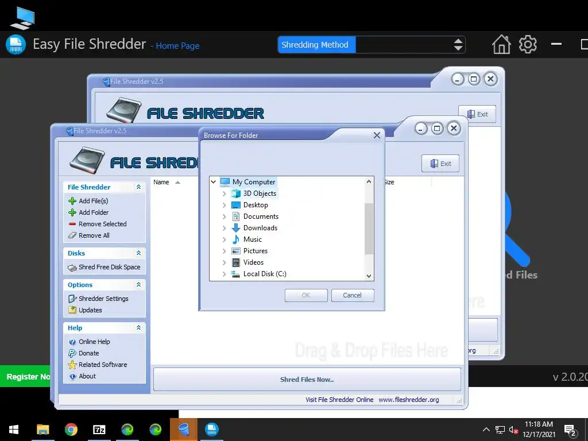Click the folder tree scrollbar up arrow

pos(369,181)
